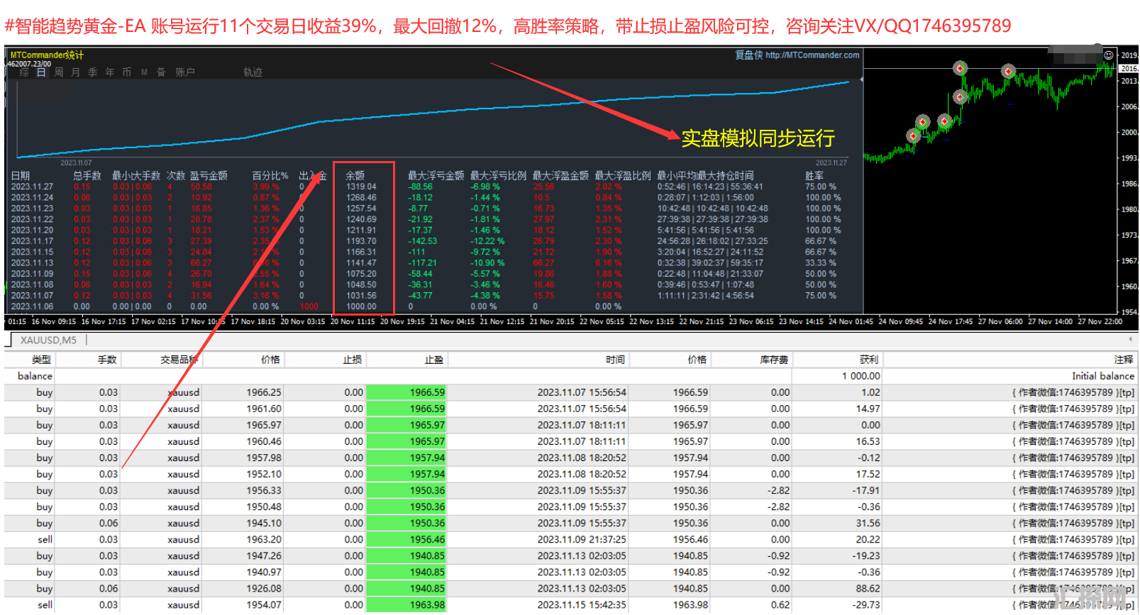
Task: Select the 轨迹 (trajectory) tab
Action: tap(253, 72)
